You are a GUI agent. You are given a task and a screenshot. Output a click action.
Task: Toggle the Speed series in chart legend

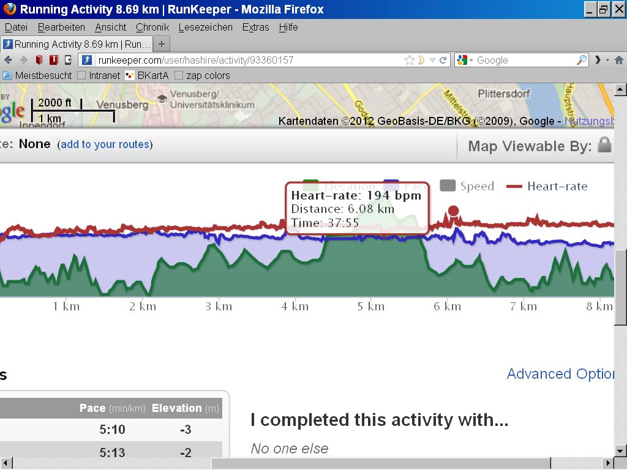pos(467,186)
